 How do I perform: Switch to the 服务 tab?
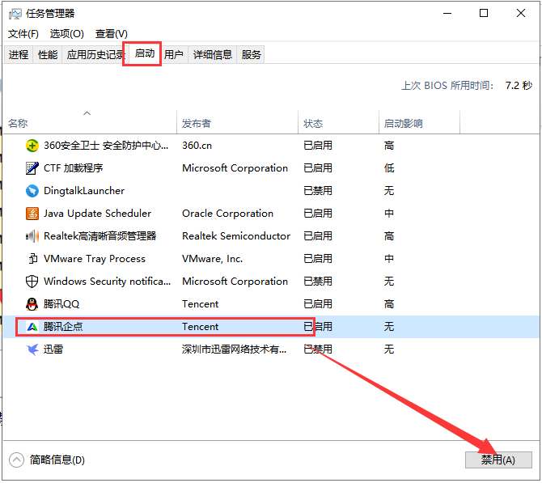251,55
